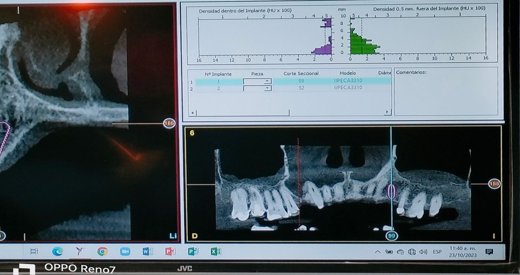Open Microsoft Excel from the taskbar
Image resolution: width=520 pixels, height=275 pixels.
click(x=216, y=252)
